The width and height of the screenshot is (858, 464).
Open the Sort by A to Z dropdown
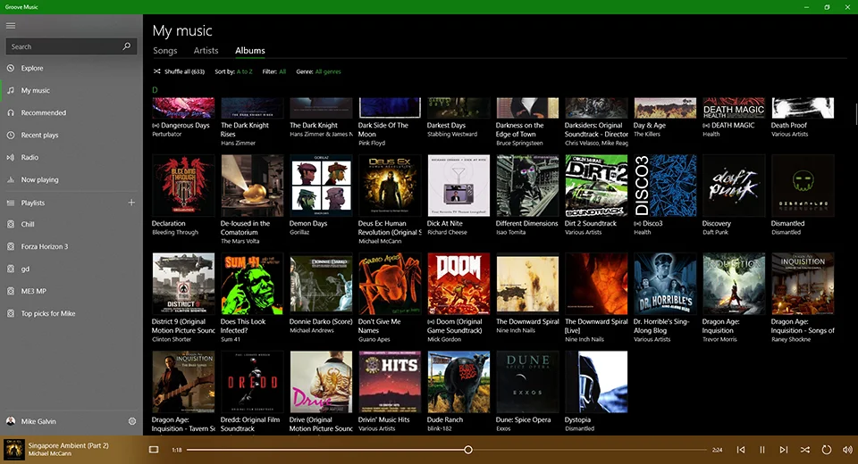point(244,71)
